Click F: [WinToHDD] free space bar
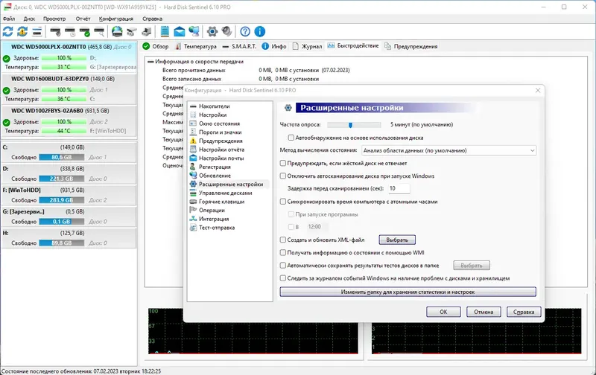The image size is (596, 375). coord(62,200)
